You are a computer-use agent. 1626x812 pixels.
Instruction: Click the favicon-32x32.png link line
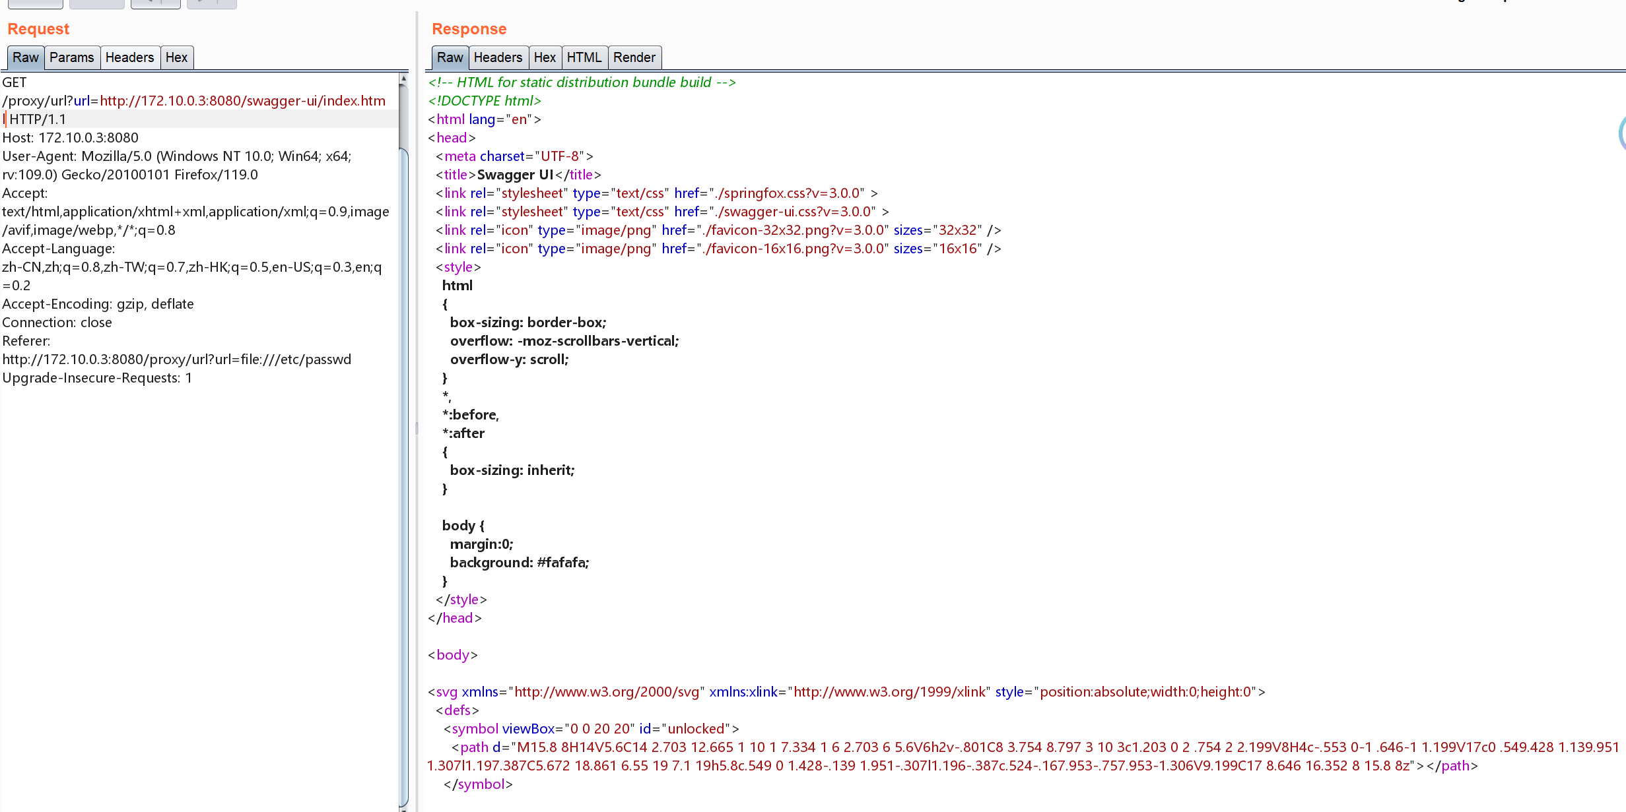point(718,230)
